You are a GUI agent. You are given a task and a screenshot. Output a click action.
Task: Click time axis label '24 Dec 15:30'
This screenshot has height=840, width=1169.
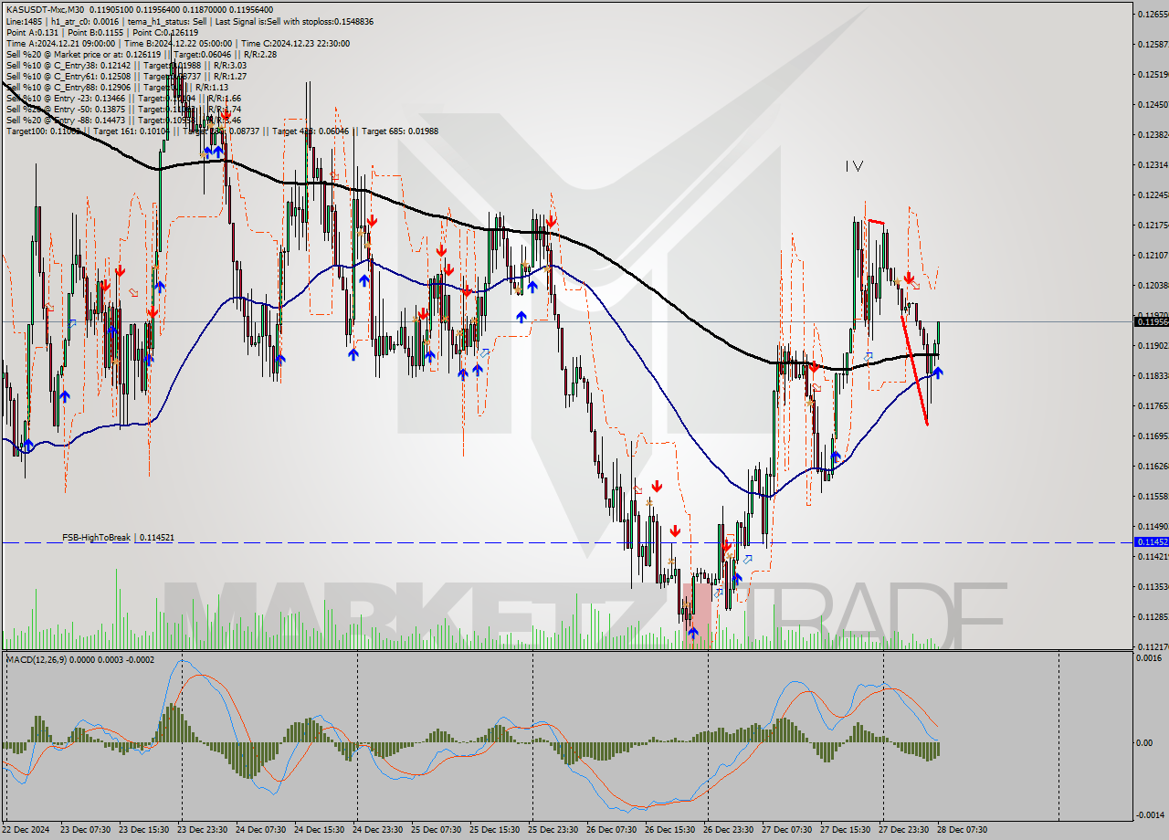pos(320,829)
